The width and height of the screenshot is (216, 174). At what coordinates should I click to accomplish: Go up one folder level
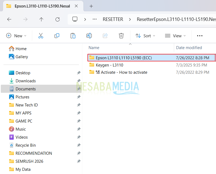point(41,19)
